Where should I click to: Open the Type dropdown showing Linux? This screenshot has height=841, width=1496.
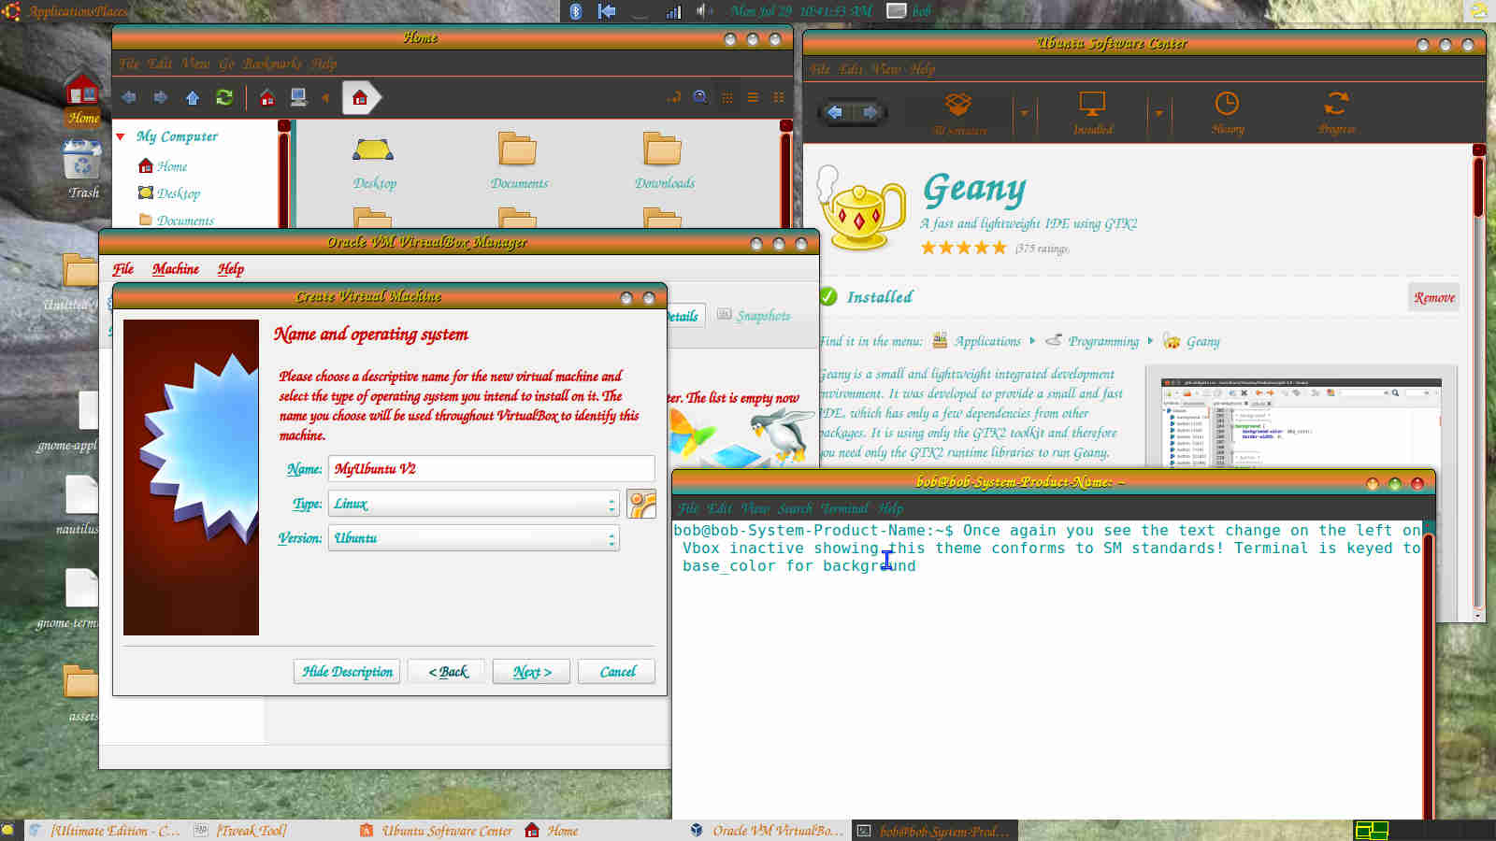pyautogui.click(x=473, y=504)
